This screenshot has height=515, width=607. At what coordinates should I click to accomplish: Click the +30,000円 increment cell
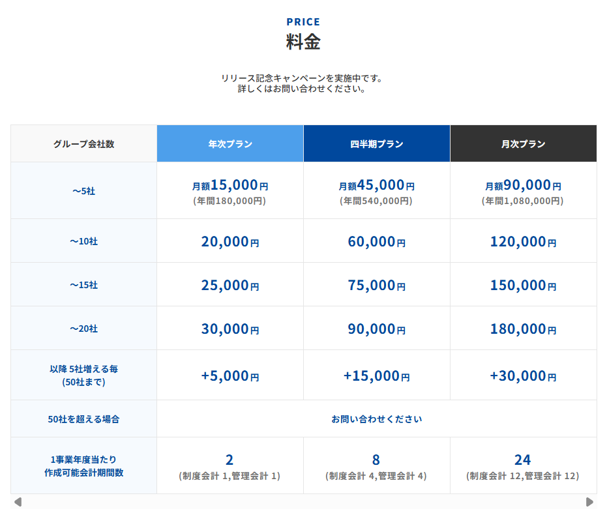[x=523, y=376]
